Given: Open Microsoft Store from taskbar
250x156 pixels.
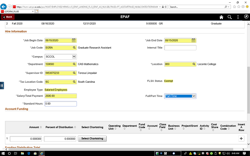Looking at the screenshot, I should coord(35,153).
